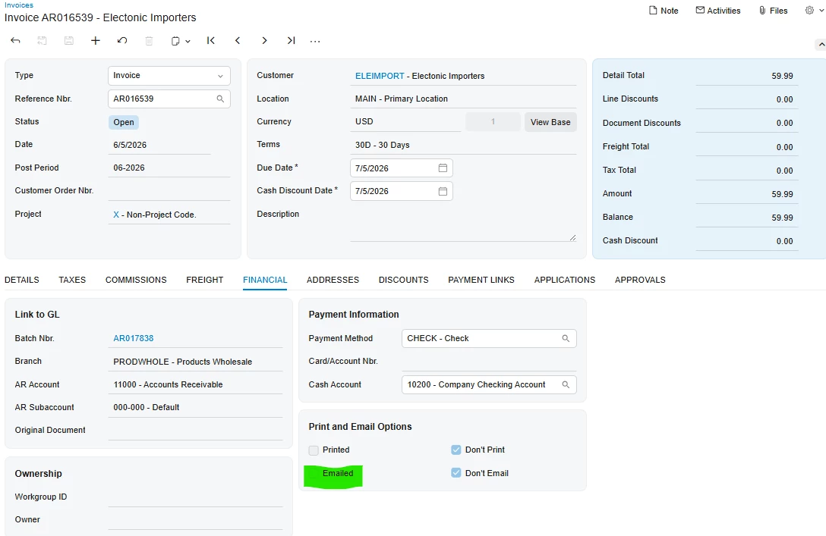826x536 pixels.
Task: Click the Cash Account lookup magnifier icon
Action: [566, 384]
